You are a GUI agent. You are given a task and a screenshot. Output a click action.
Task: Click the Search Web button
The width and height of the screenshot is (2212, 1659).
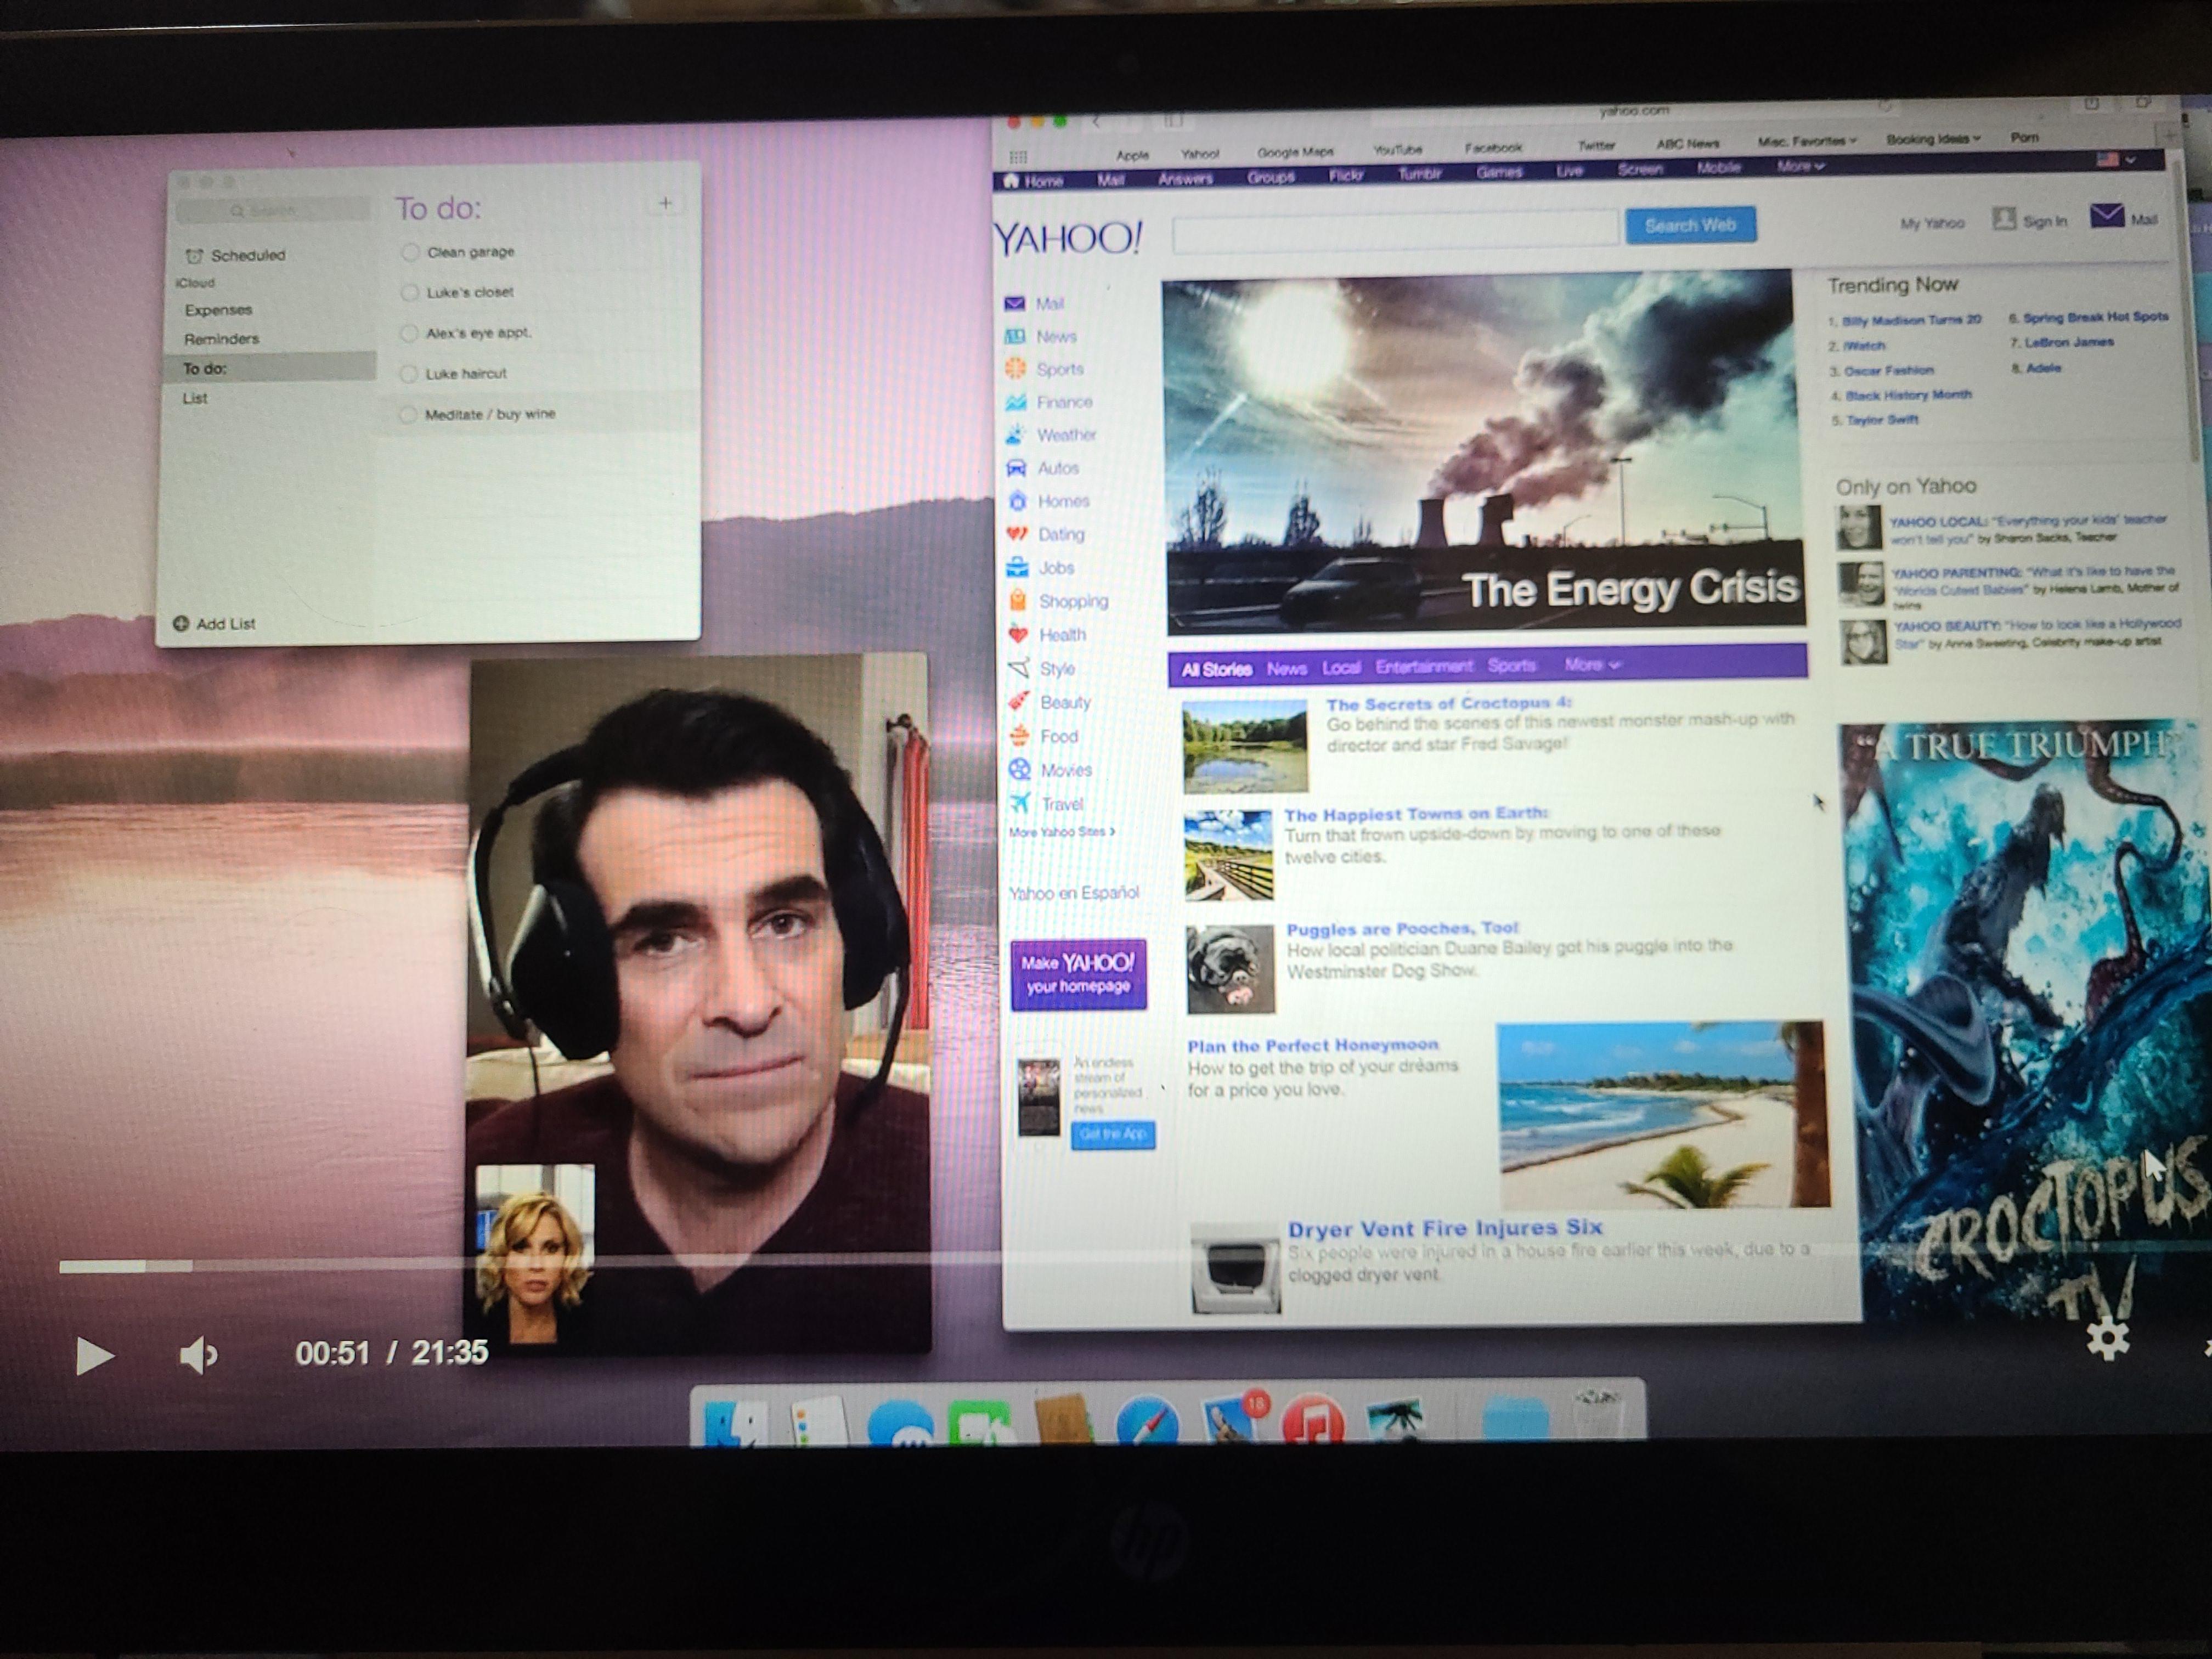[x=1690, y=225]
